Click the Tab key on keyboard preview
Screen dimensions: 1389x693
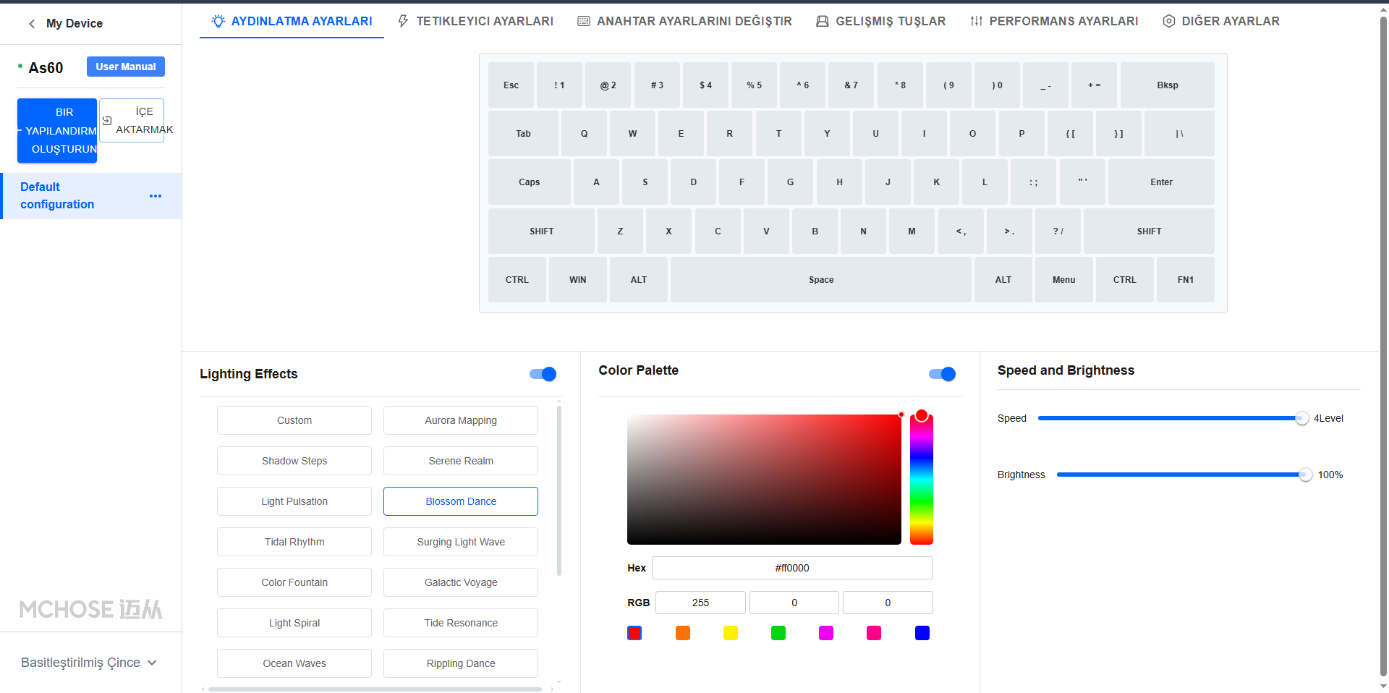click(523, 134)
